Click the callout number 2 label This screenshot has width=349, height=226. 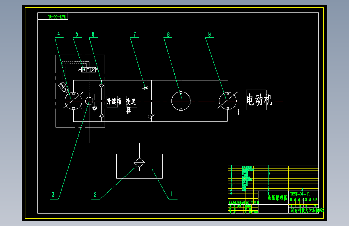(x=95, y=194)
